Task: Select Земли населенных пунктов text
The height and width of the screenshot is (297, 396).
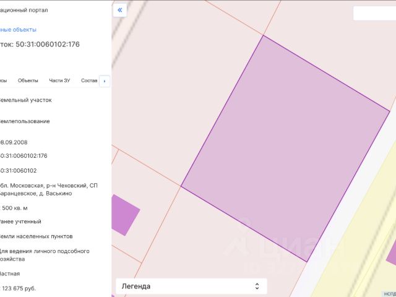Action: coord(36,236)
